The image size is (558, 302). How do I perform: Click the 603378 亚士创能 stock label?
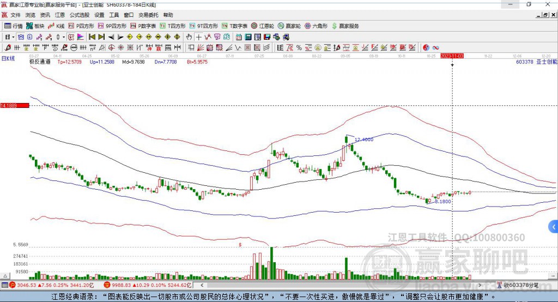click(x=537, y=62)
